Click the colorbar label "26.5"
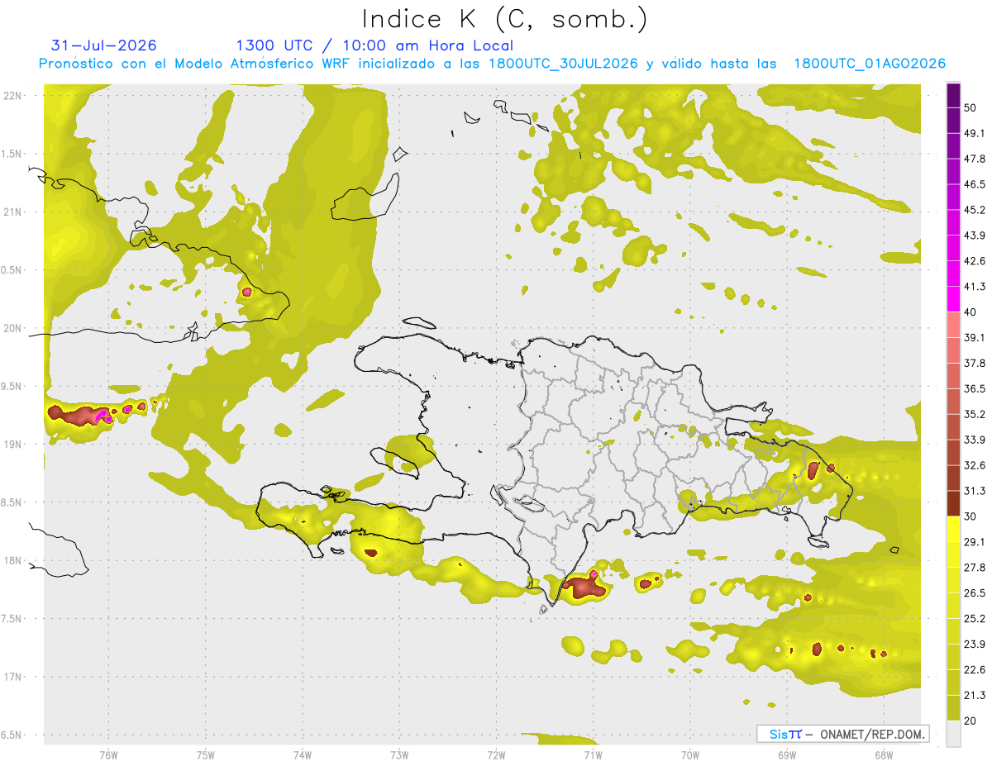Viewport: 992px width, 766px height. pos(975,593)
